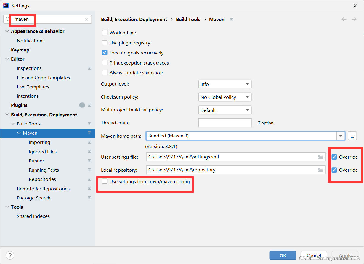Browse folder for Local repository

click(x=320, y=170)
